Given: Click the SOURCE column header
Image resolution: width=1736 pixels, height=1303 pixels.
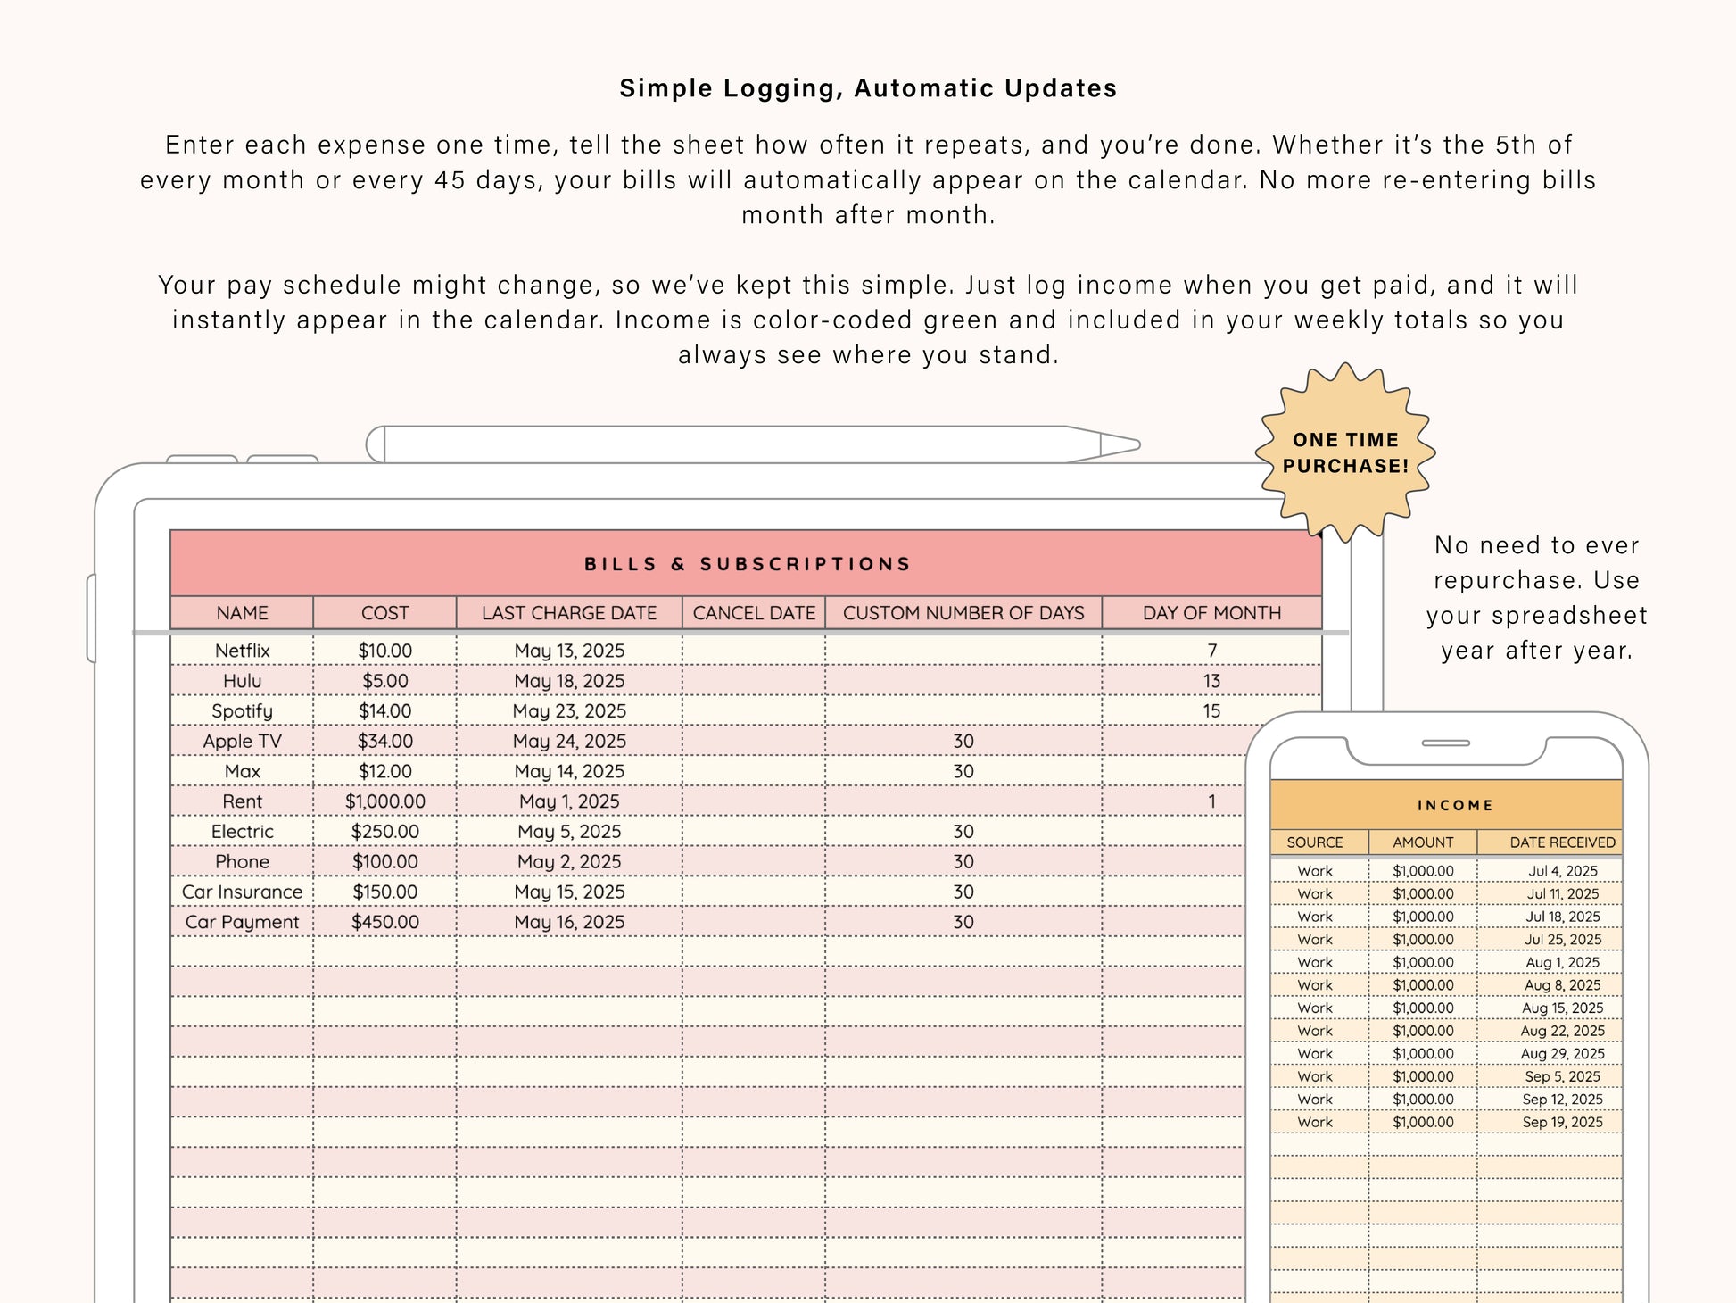Looking at the screenshot, I should click(1319, 842).
